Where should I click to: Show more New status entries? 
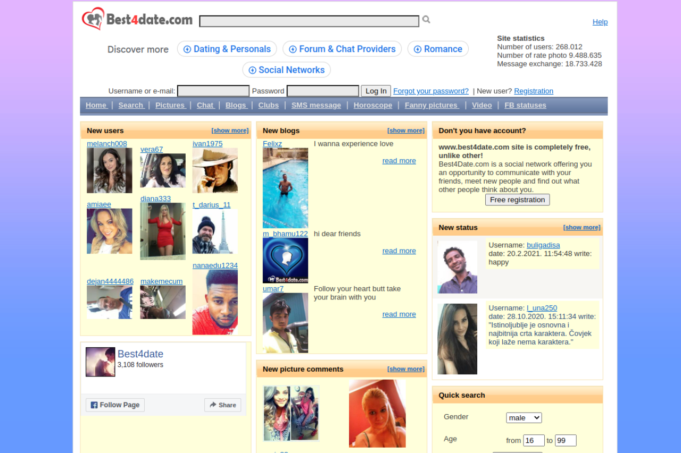(x=582, y=227)
